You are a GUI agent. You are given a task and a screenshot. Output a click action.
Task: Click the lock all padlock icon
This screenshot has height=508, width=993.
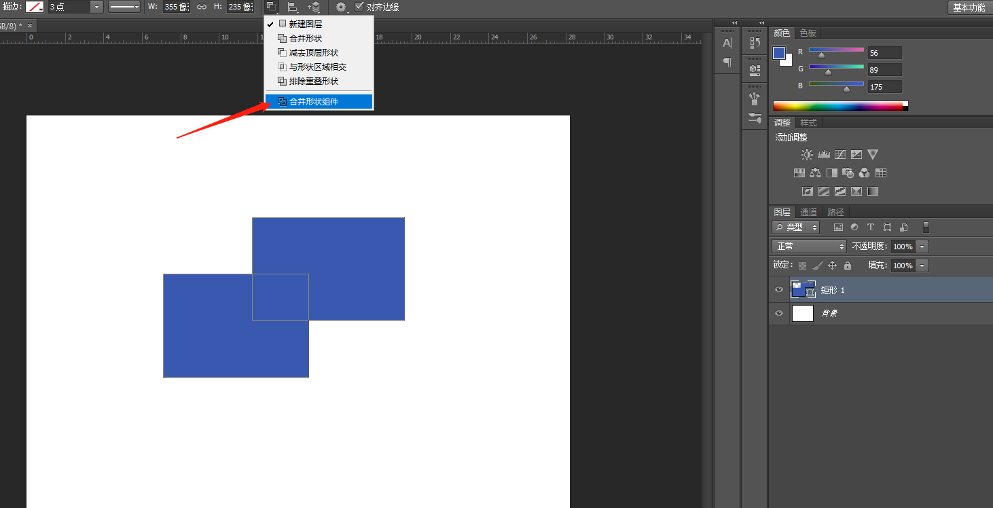848,266
